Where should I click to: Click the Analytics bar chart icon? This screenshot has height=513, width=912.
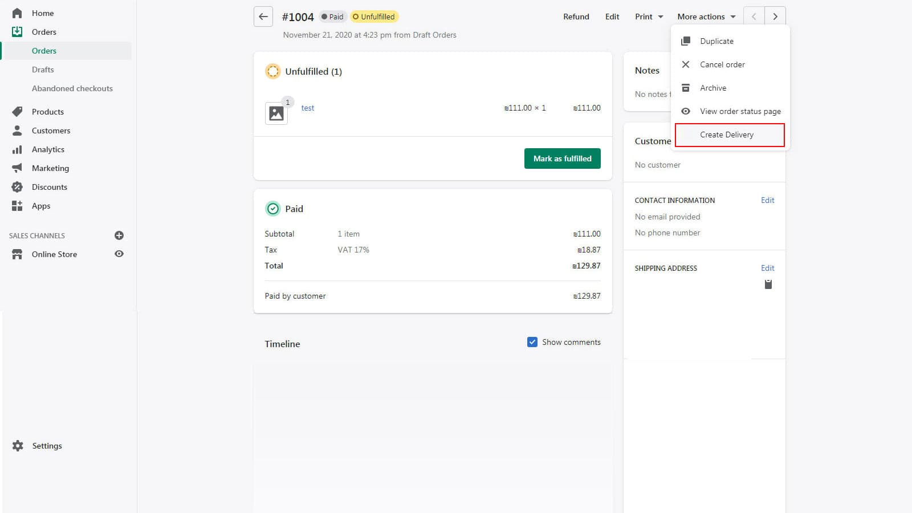coord(17,149)
